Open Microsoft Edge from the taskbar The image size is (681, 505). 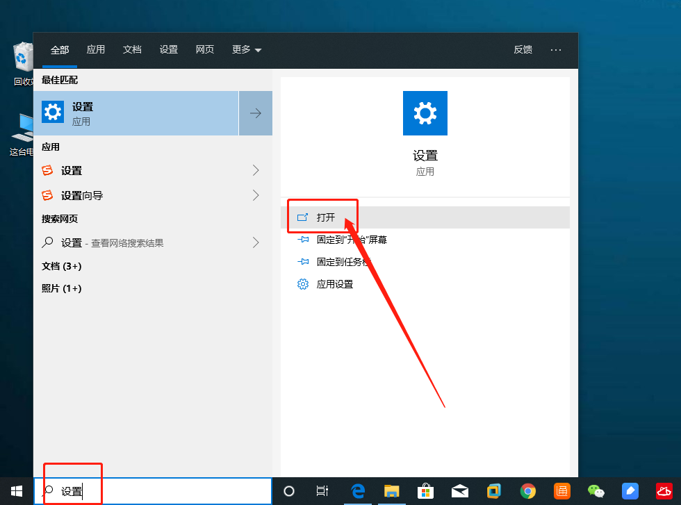[x=358, y=491]
